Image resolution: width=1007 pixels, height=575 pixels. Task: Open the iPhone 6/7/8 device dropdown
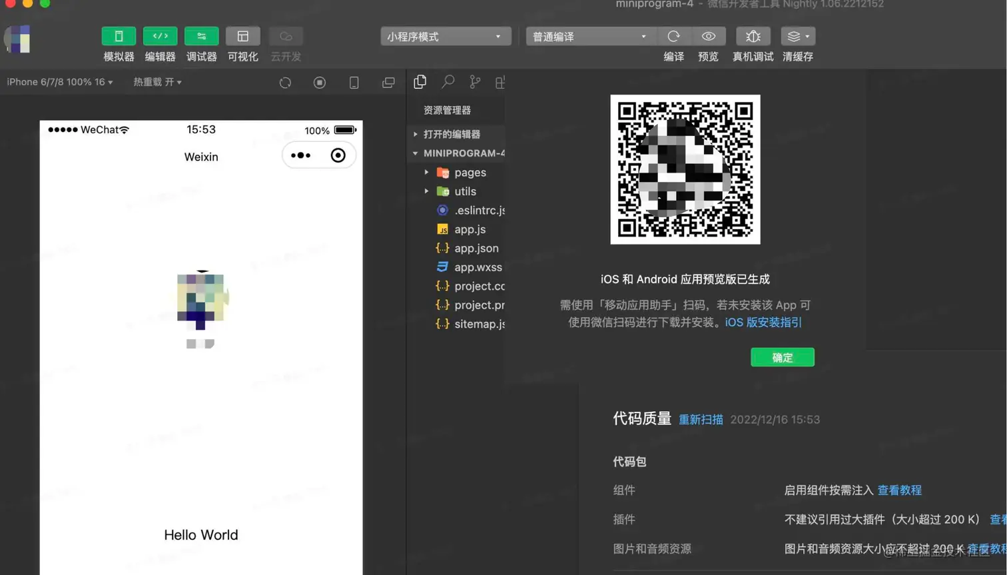click(x=60, y=82)
